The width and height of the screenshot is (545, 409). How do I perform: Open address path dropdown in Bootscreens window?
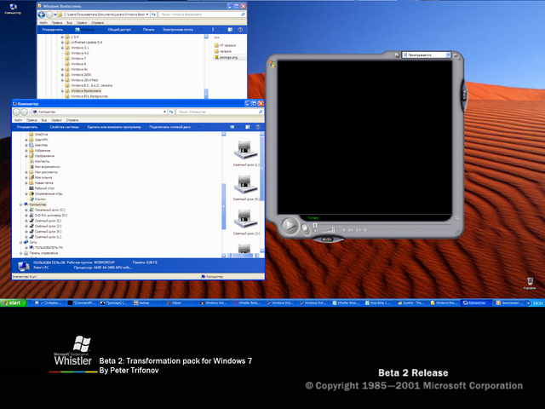point(147,14)
